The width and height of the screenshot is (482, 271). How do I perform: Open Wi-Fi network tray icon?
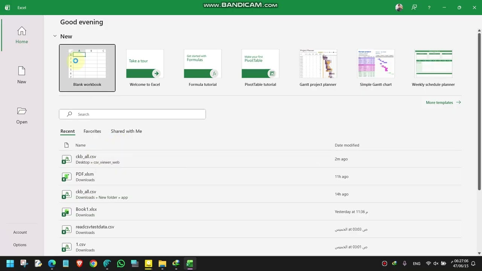(428, 263)
